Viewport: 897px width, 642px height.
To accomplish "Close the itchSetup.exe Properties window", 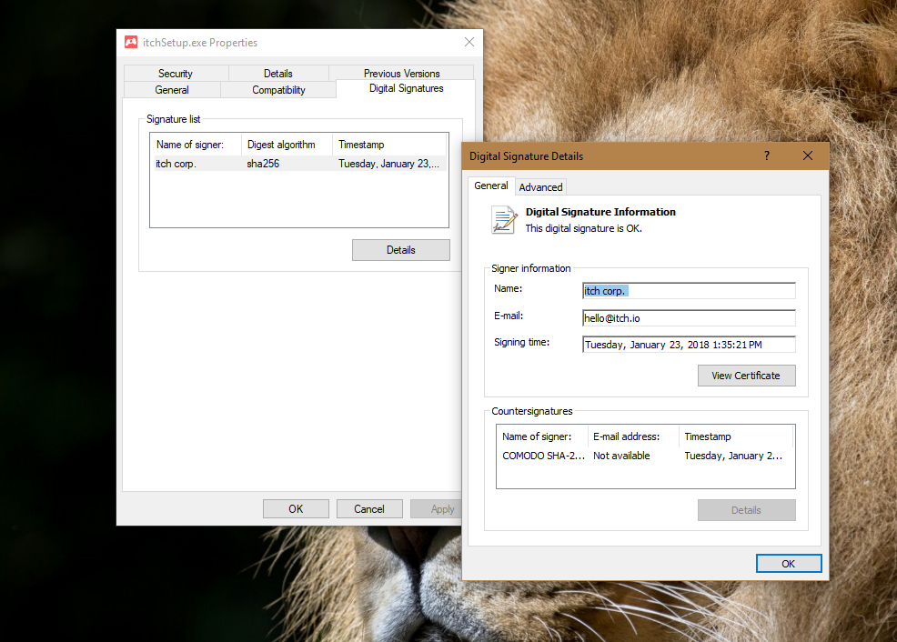I will pyautogui.click(x=469, y=42).
